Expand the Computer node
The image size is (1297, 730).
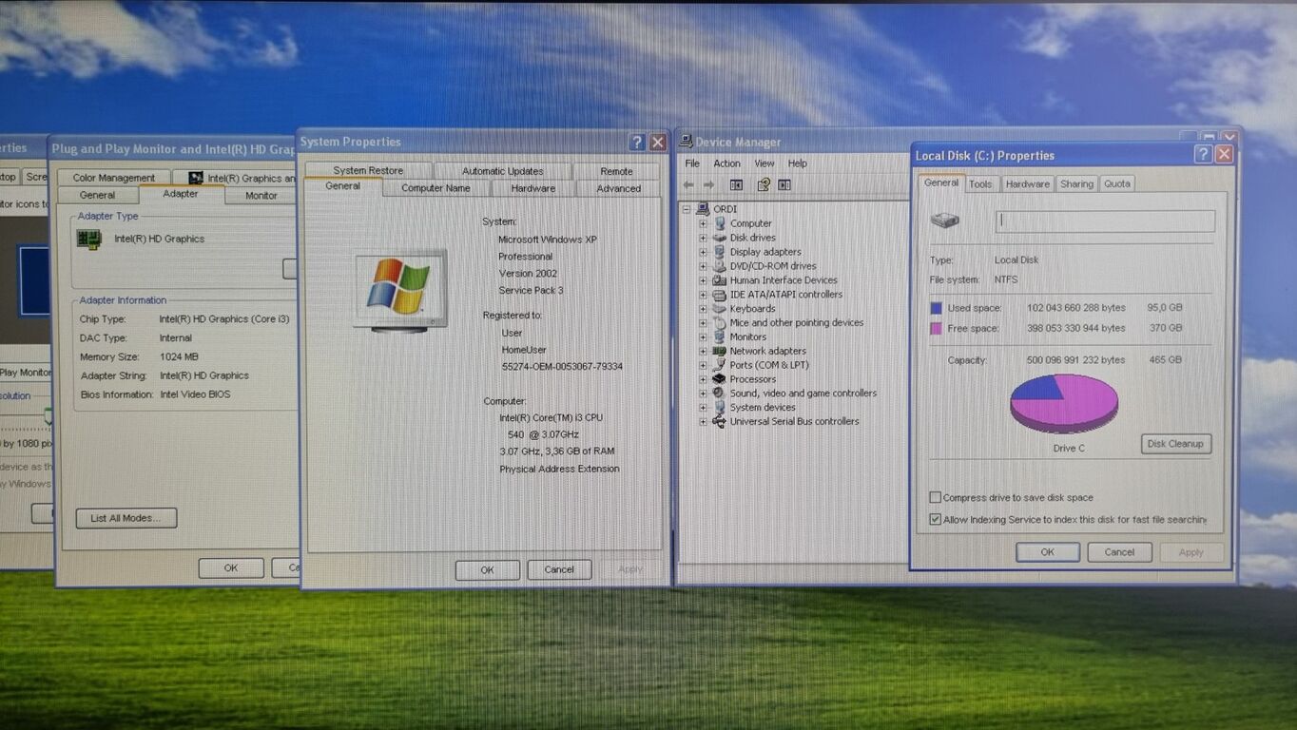tap(704, 223)
